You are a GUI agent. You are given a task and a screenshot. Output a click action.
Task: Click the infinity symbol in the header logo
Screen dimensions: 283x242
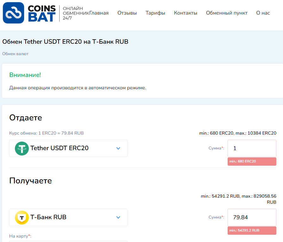coord(13,13)
